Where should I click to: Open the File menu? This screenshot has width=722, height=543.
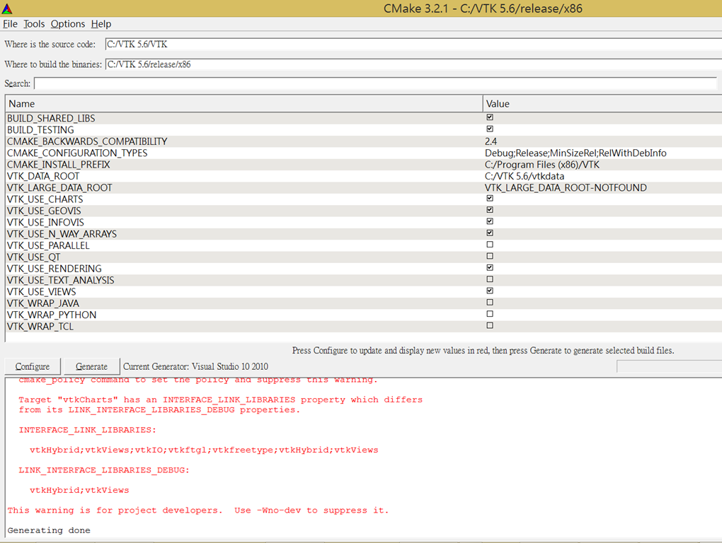tap(10, 24)
